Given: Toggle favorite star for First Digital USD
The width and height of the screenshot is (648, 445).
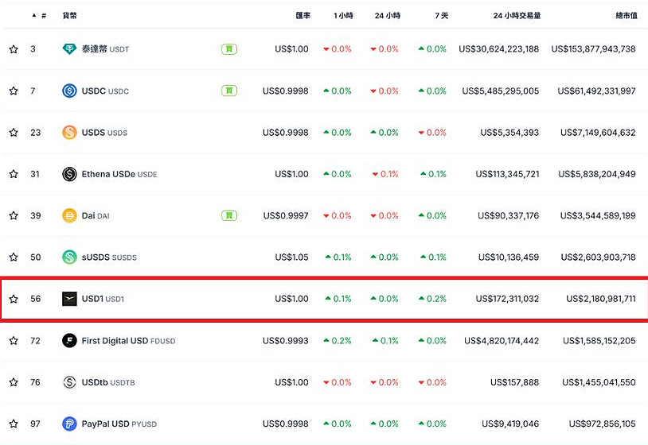Looking at the screenshot, I should tap(14, 341).
